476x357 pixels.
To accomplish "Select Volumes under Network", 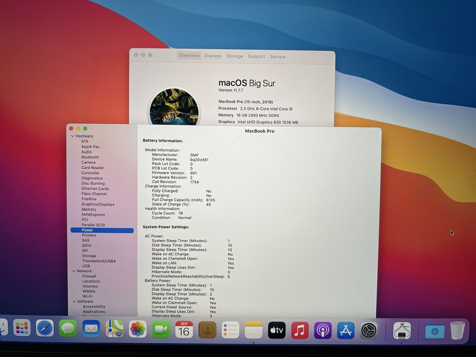I will tap(90, 286).
